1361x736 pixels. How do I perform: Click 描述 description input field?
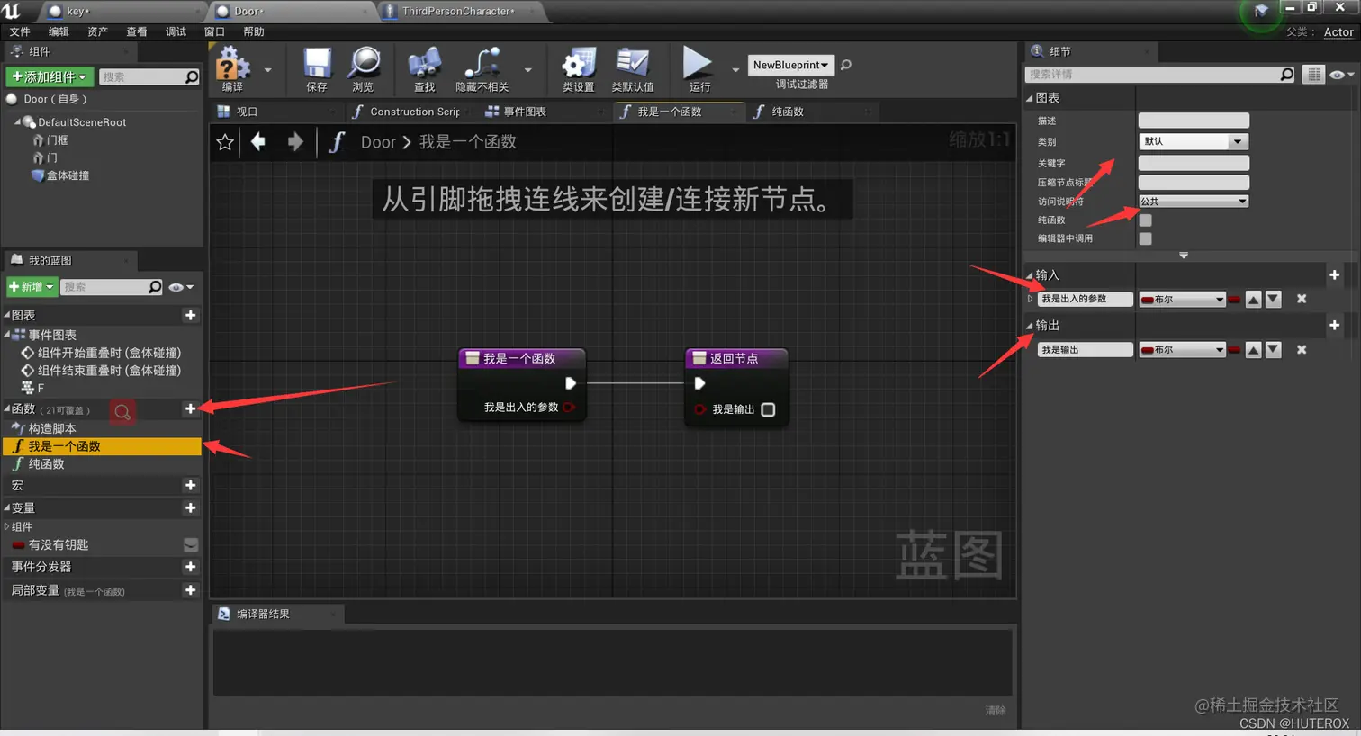1194,120
